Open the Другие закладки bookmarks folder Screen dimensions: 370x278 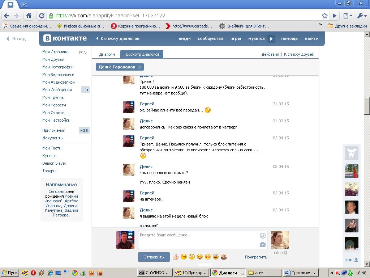(347, 26)
